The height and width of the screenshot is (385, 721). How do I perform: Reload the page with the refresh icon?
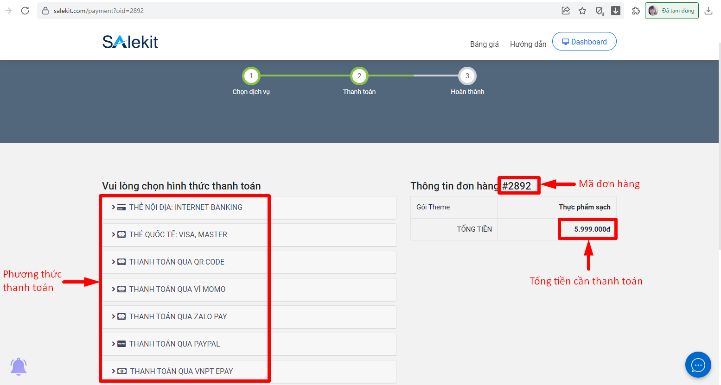tap(25, 11)
